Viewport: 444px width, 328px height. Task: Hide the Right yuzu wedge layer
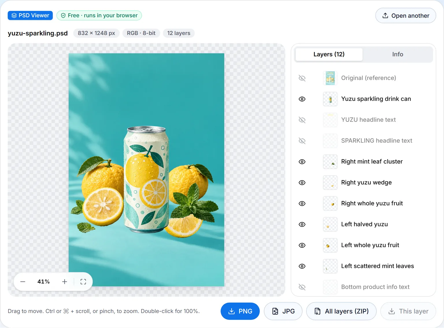pos(302,182)
